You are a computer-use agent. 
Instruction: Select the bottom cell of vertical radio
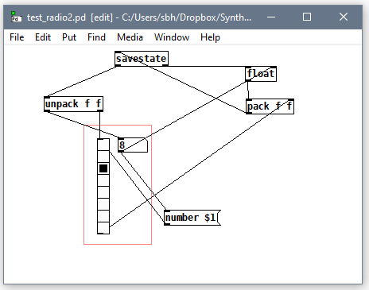pos(103,228)
